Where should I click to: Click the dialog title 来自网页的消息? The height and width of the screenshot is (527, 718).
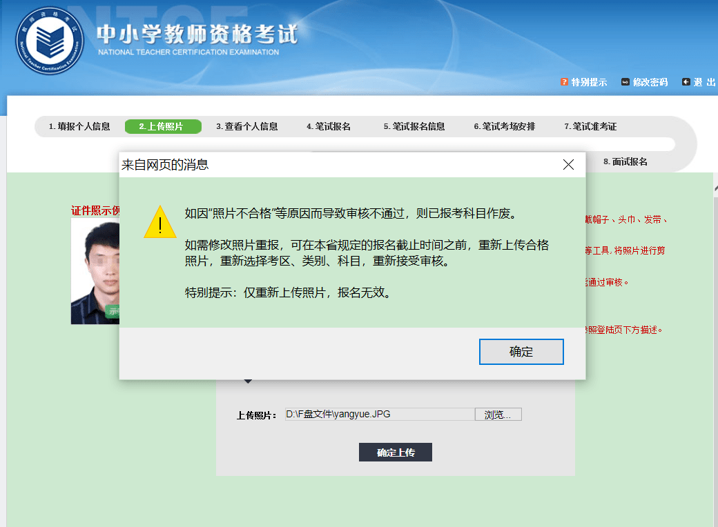click(165, 165)
